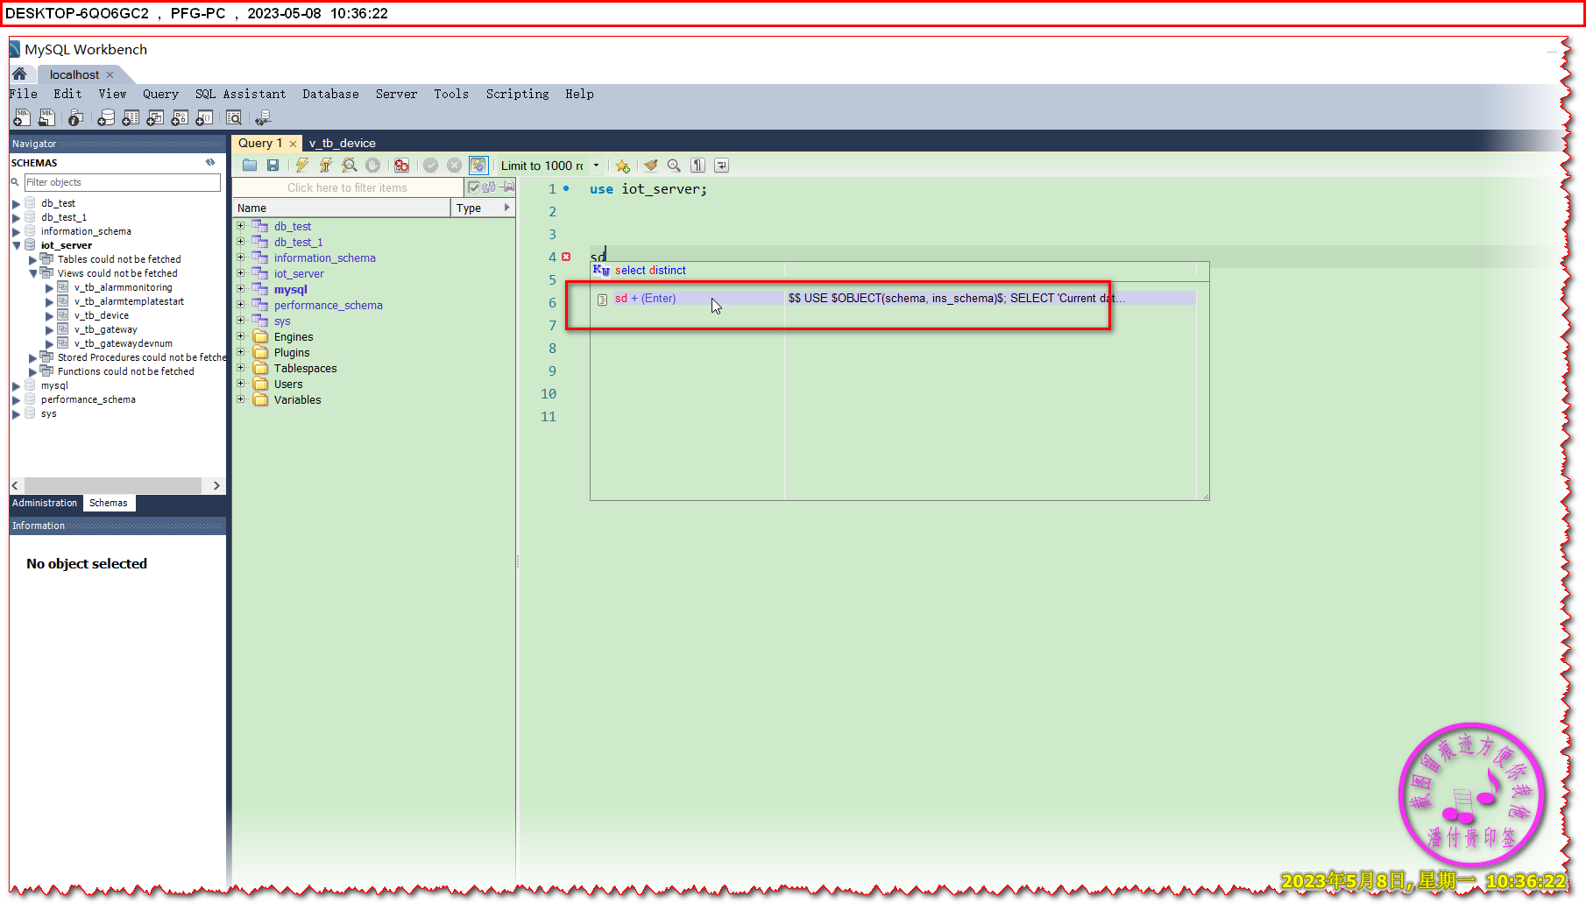Close the Query 1 tab
This screenshot has width=1586, height=910.
pyautogui.click(x=293, y=144)
